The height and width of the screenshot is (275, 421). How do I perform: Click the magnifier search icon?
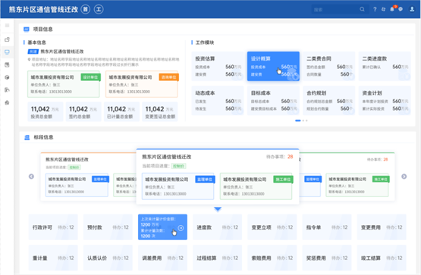pyautogui.click(x=362, y=9)
